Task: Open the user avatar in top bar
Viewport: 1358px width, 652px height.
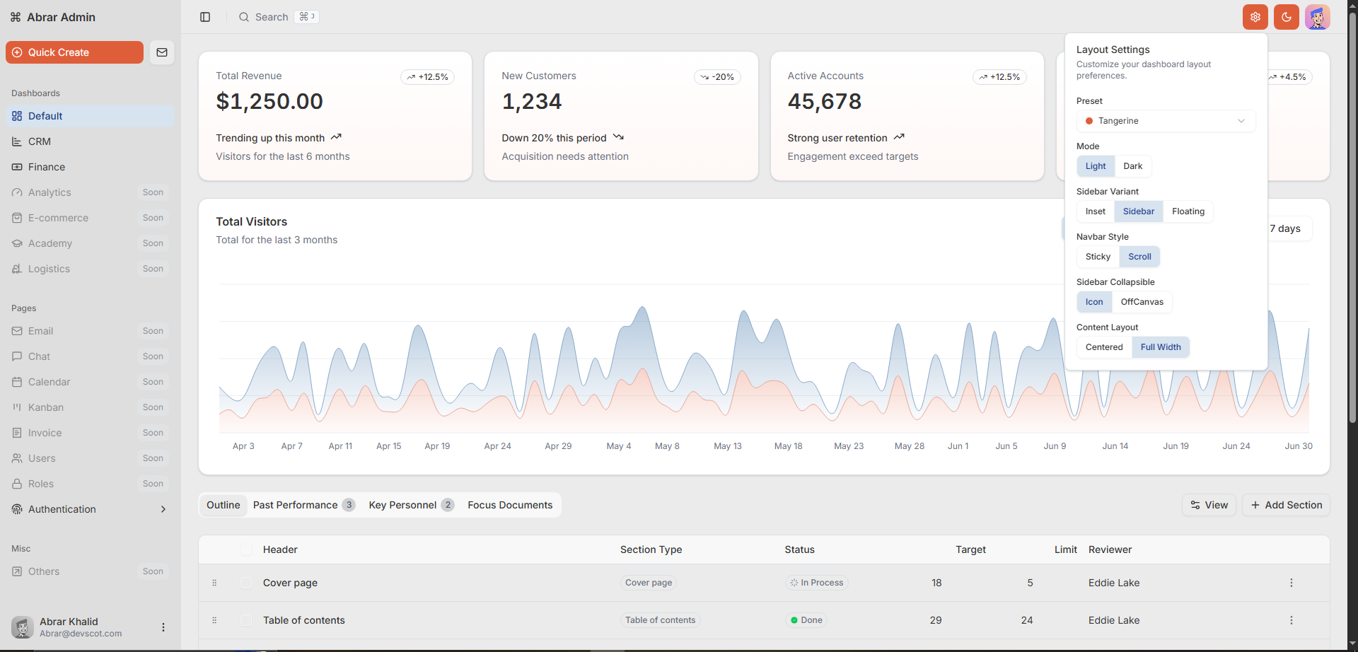Action: click(x=1318, y=17)
